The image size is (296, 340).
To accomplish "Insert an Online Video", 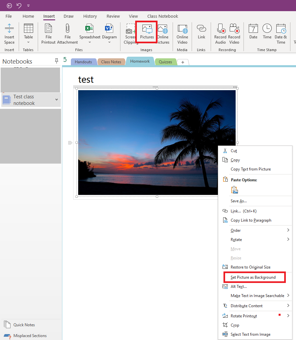I will click(182, 34).
